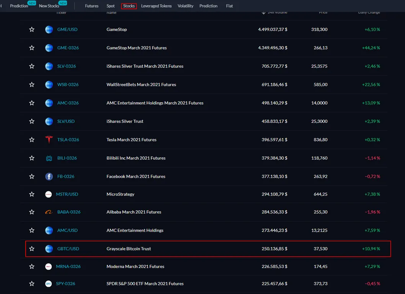The width and height of the screenshot is (405, 294).
Task: Star the GBTC/USD row
Action: (x=32, y=249)
